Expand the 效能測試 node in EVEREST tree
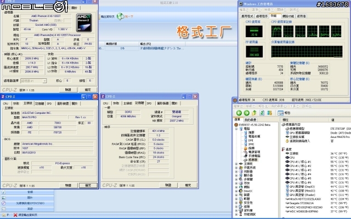This screenshot has height=219, width=351. 236,214
